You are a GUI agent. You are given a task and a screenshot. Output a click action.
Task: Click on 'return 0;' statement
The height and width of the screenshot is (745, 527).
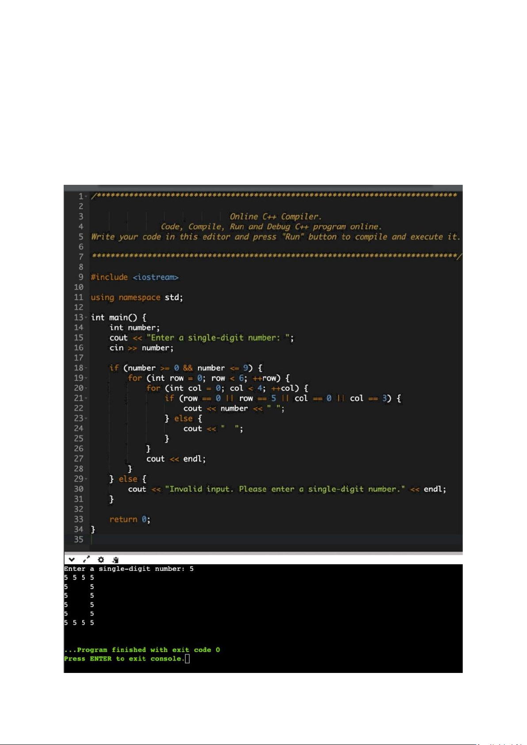point(130,520)
